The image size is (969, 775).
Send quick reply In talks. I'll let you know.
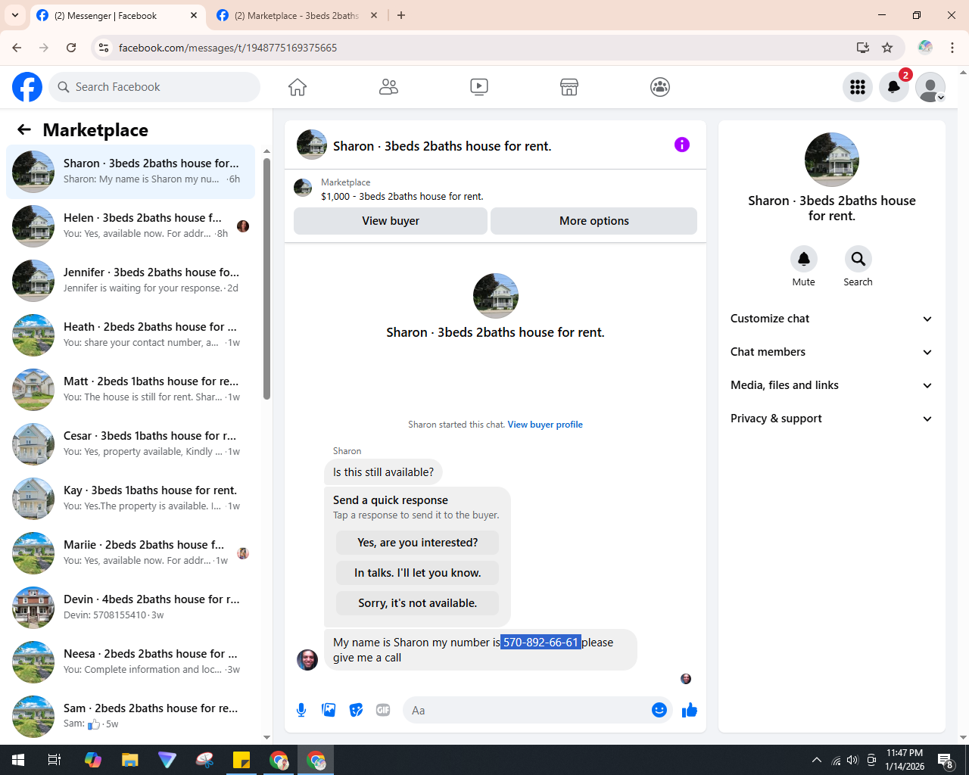tap(418, 573)
